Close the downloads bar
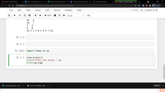The image size is (165, 92). 163,86
